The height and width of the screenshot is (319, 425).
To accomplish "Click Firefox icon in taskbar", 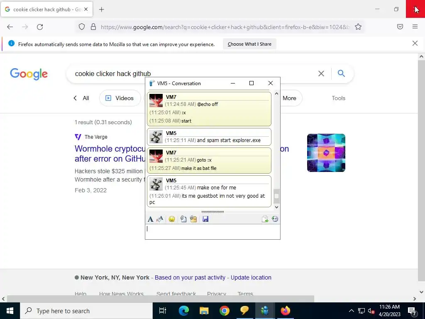I will pos(285,311).
